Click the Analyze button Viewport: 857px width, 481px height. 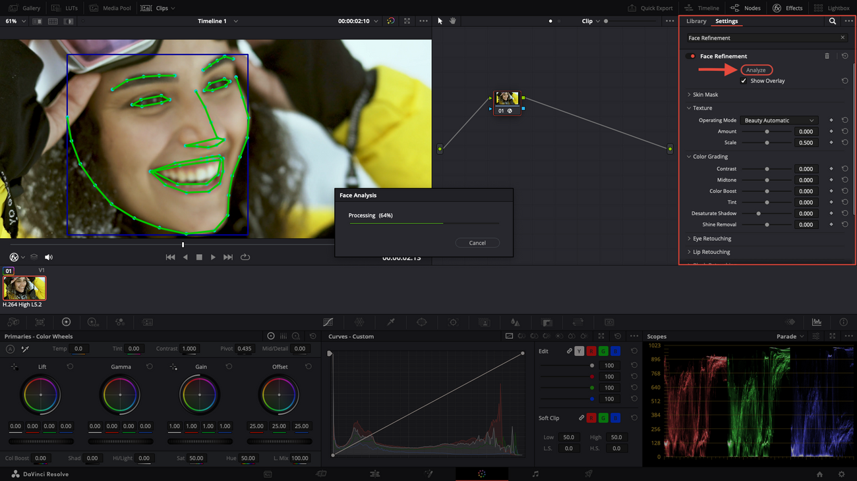click(x=756, y=70)
